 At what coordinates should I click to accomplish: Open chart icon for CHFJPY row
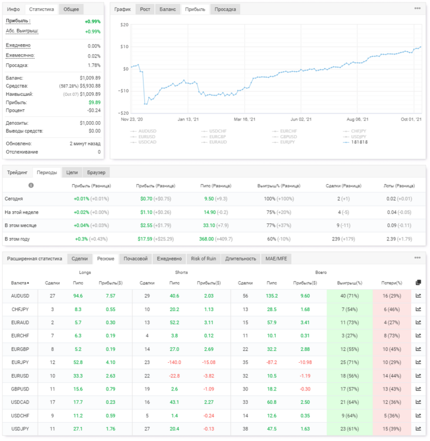(418, 309)
